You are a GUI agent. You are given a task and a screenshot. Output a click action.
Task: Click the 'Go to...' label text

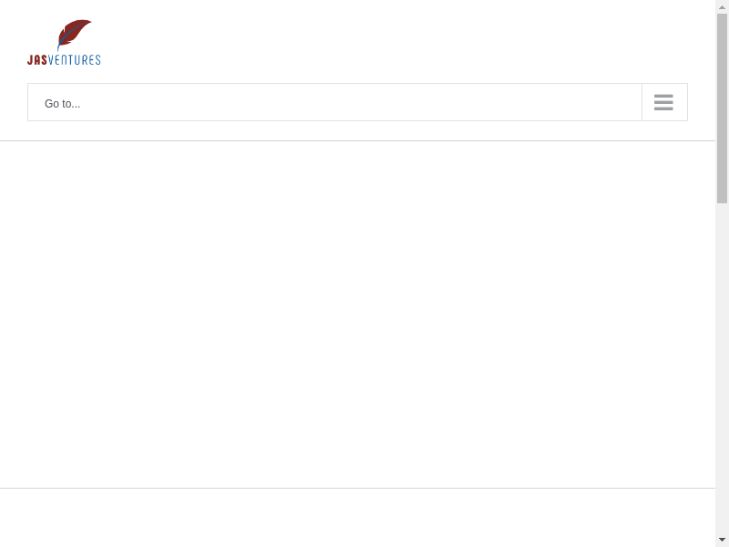[x=62, y=104]
